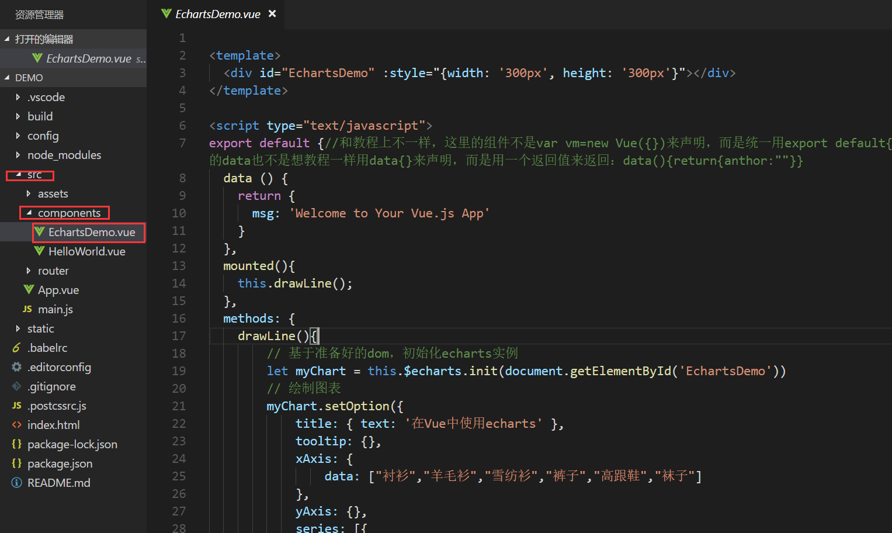Screen dimensions: 892x533
Task: Expand the config folder arrow
Action: [x=18, y=136]
